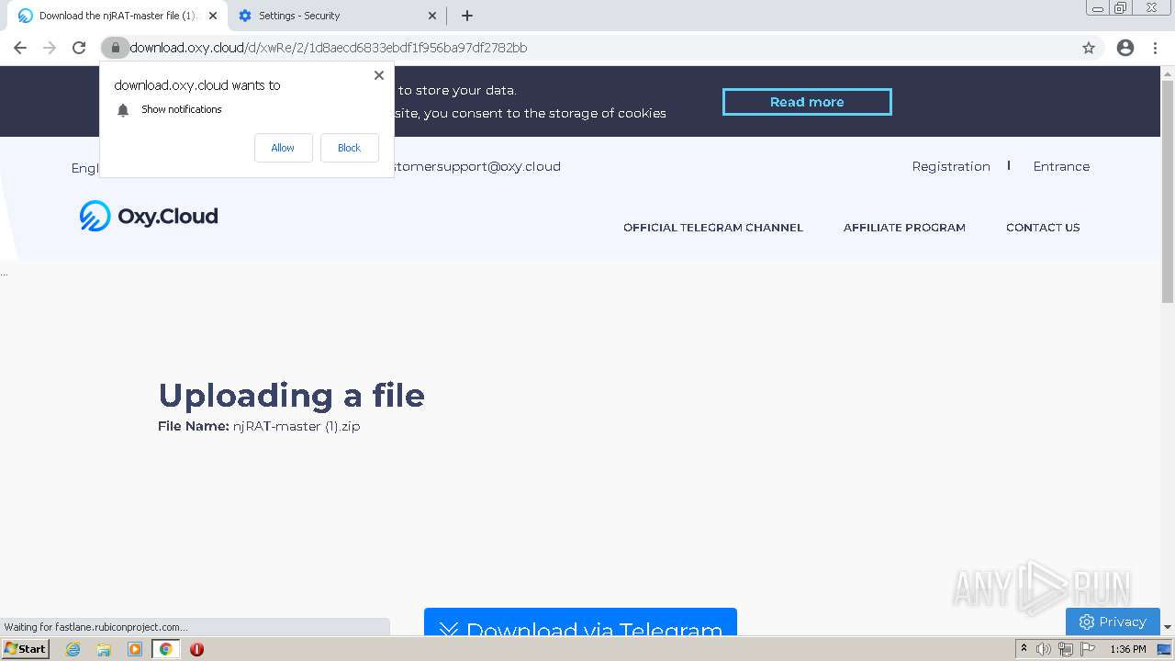The image size is (1175, 661).
Task: View site information via the lock icon
Action: tap(115, 48)
